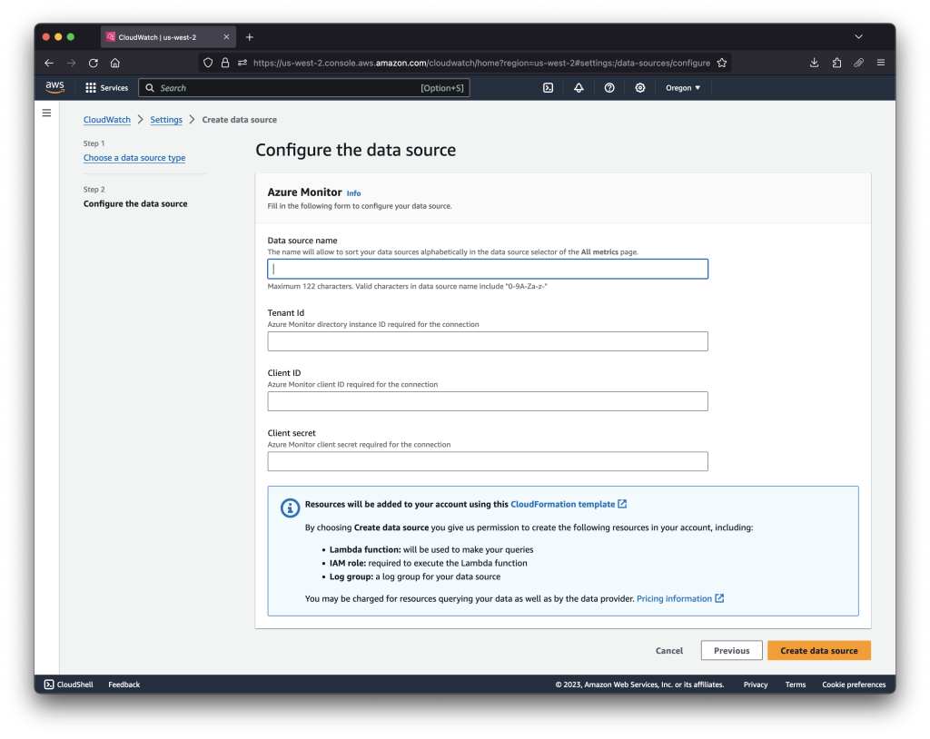The width and height of the screenshot is (930, 739).
Task: Open the CloudFormation template link
Action: coord(564,504)
